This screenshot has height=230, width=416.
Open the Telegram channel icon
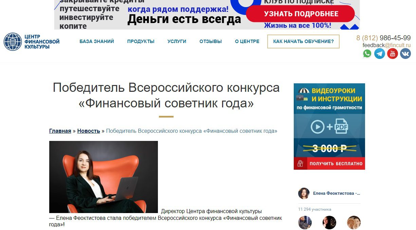point(380,54)
